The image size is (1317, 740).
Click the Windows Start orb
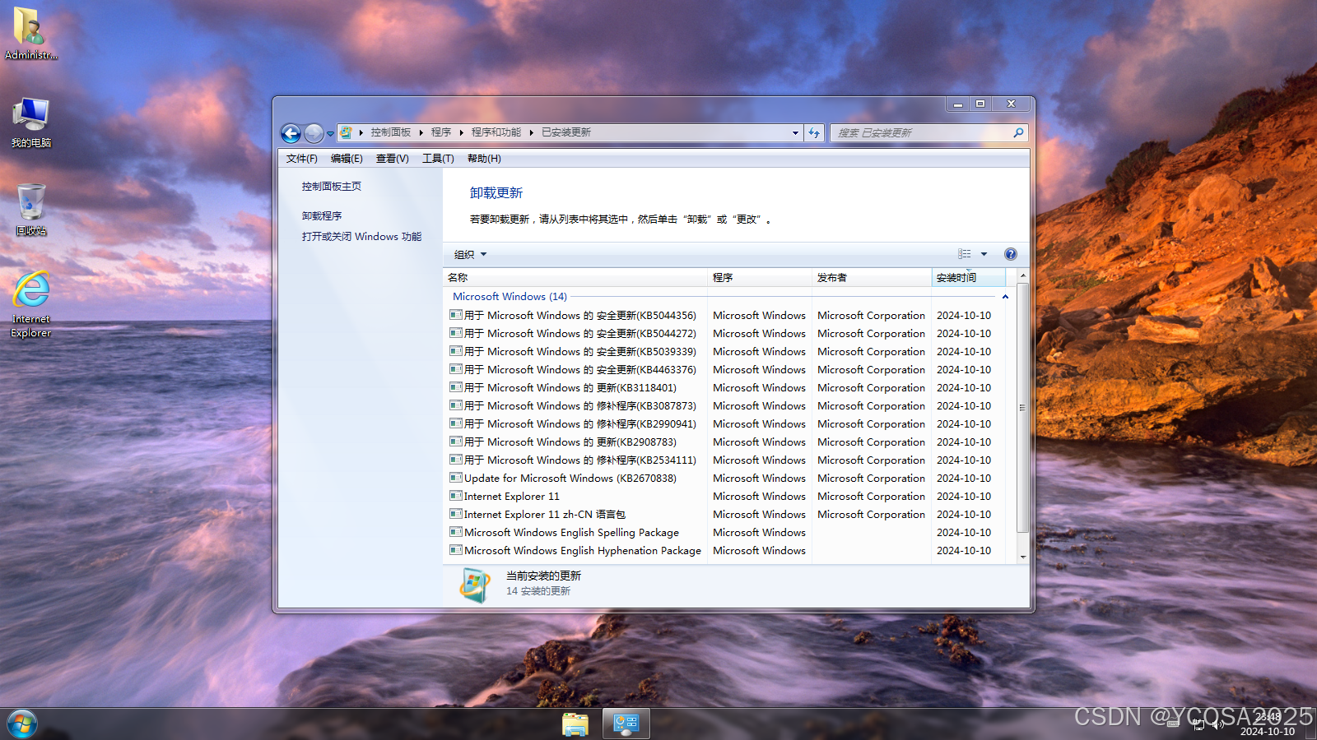(22, 724)
